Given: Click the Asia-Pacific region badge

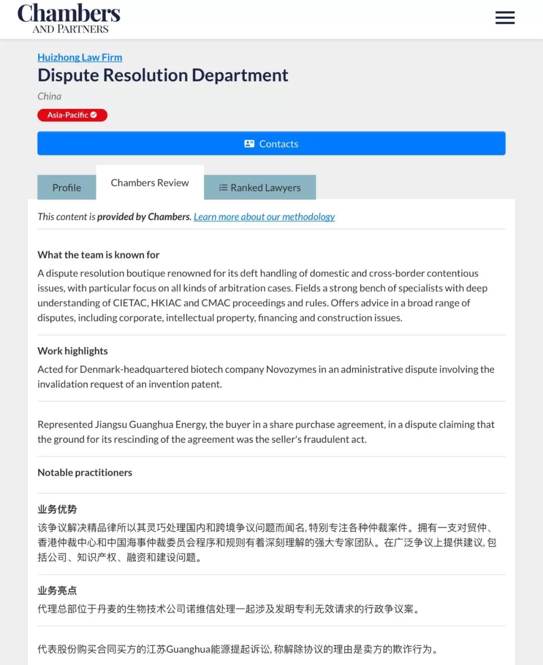Looking at the screenshot, I should coord(72,115).
